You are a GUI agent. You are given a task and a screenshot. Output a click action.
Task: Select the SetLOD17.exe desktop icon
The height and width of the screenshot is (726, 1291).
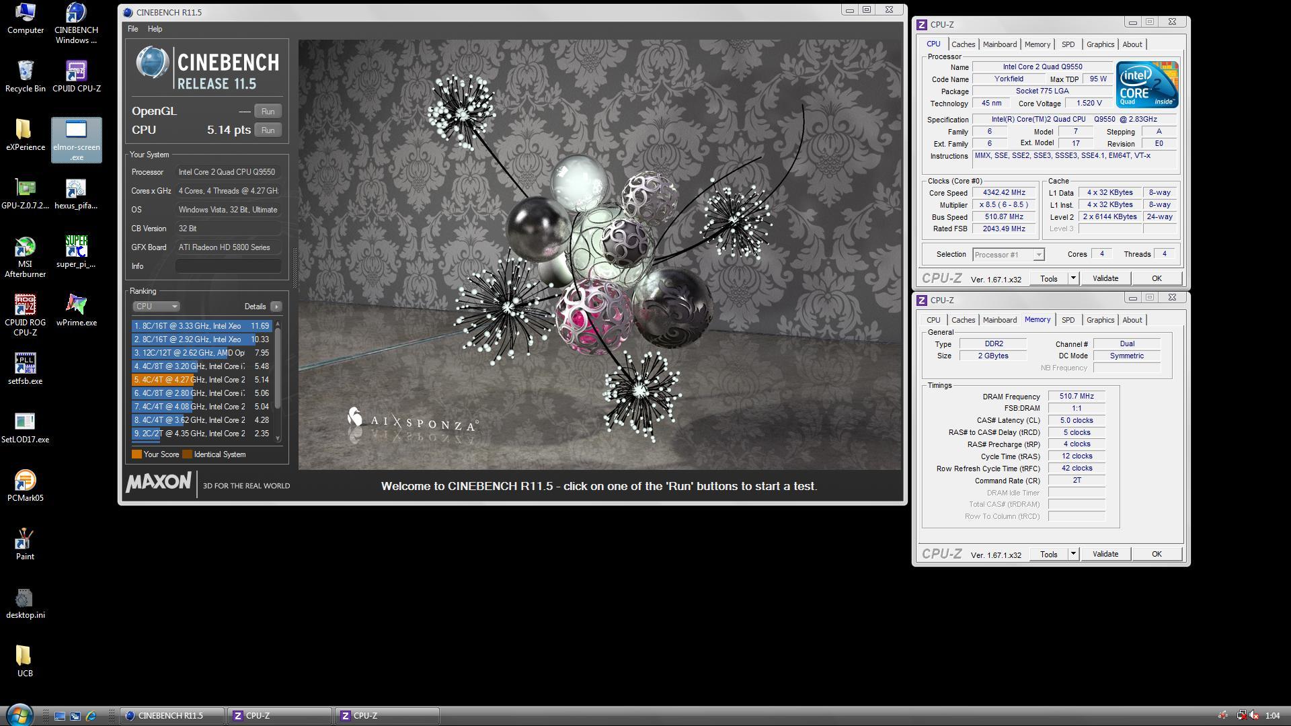[25, 428]
